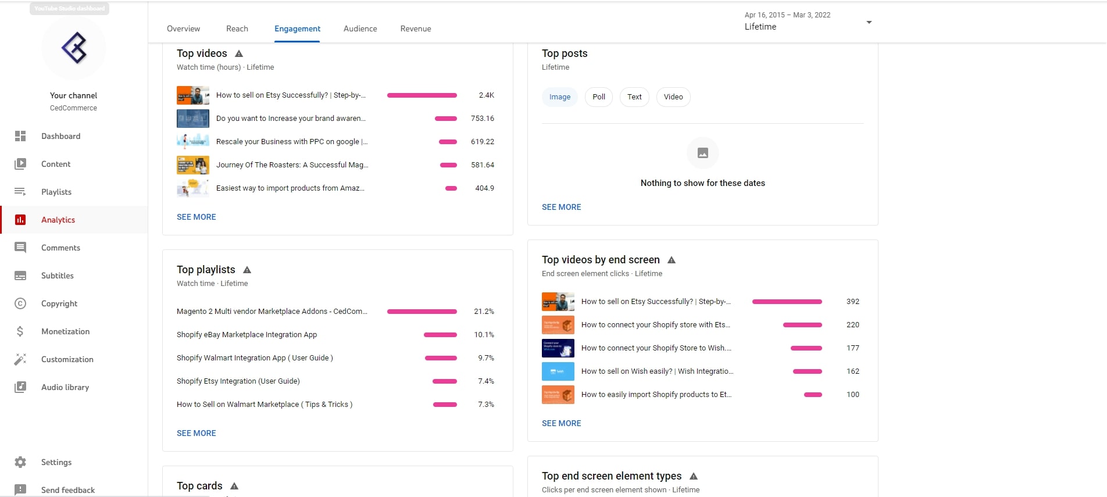
Task: Open 'How to connect your Shopify store with Ets' video
Action: pyautogui.click(x=656, y=325)
